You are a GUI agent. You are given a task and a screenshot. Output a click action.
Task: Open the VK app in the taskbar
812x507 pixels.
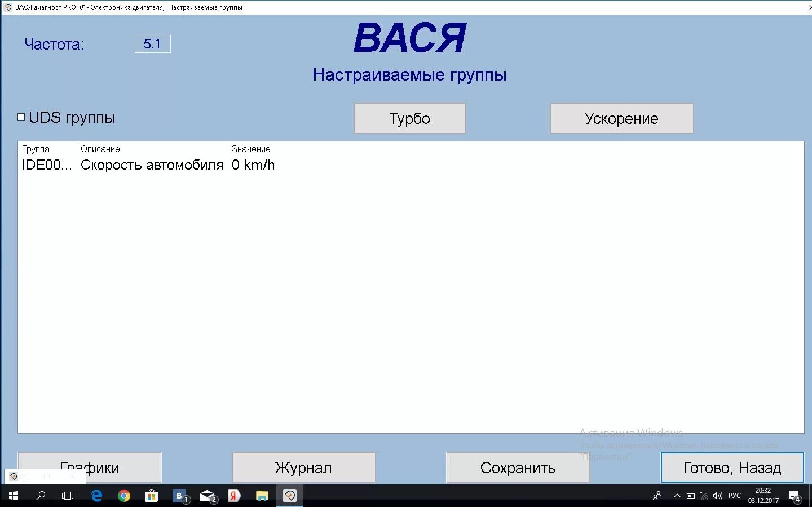click(179, 496)
